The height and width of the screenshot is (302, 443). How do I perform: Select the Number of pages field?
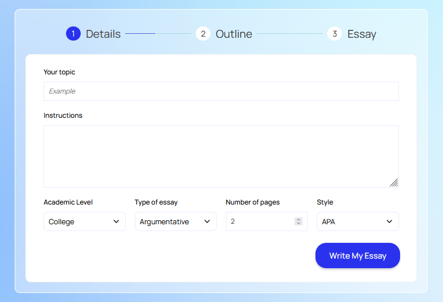point(260,221)
